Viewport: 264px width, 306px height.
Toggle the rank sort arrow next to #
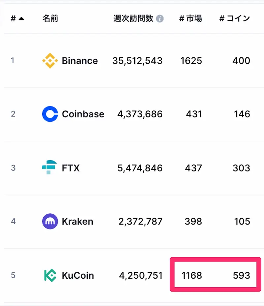pyautogui.click(x=21, y=19)
